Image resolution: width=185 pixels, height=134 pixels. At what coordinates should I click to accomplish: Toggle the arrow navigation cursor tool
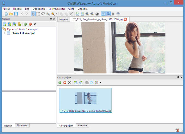(x=33, y=14)
